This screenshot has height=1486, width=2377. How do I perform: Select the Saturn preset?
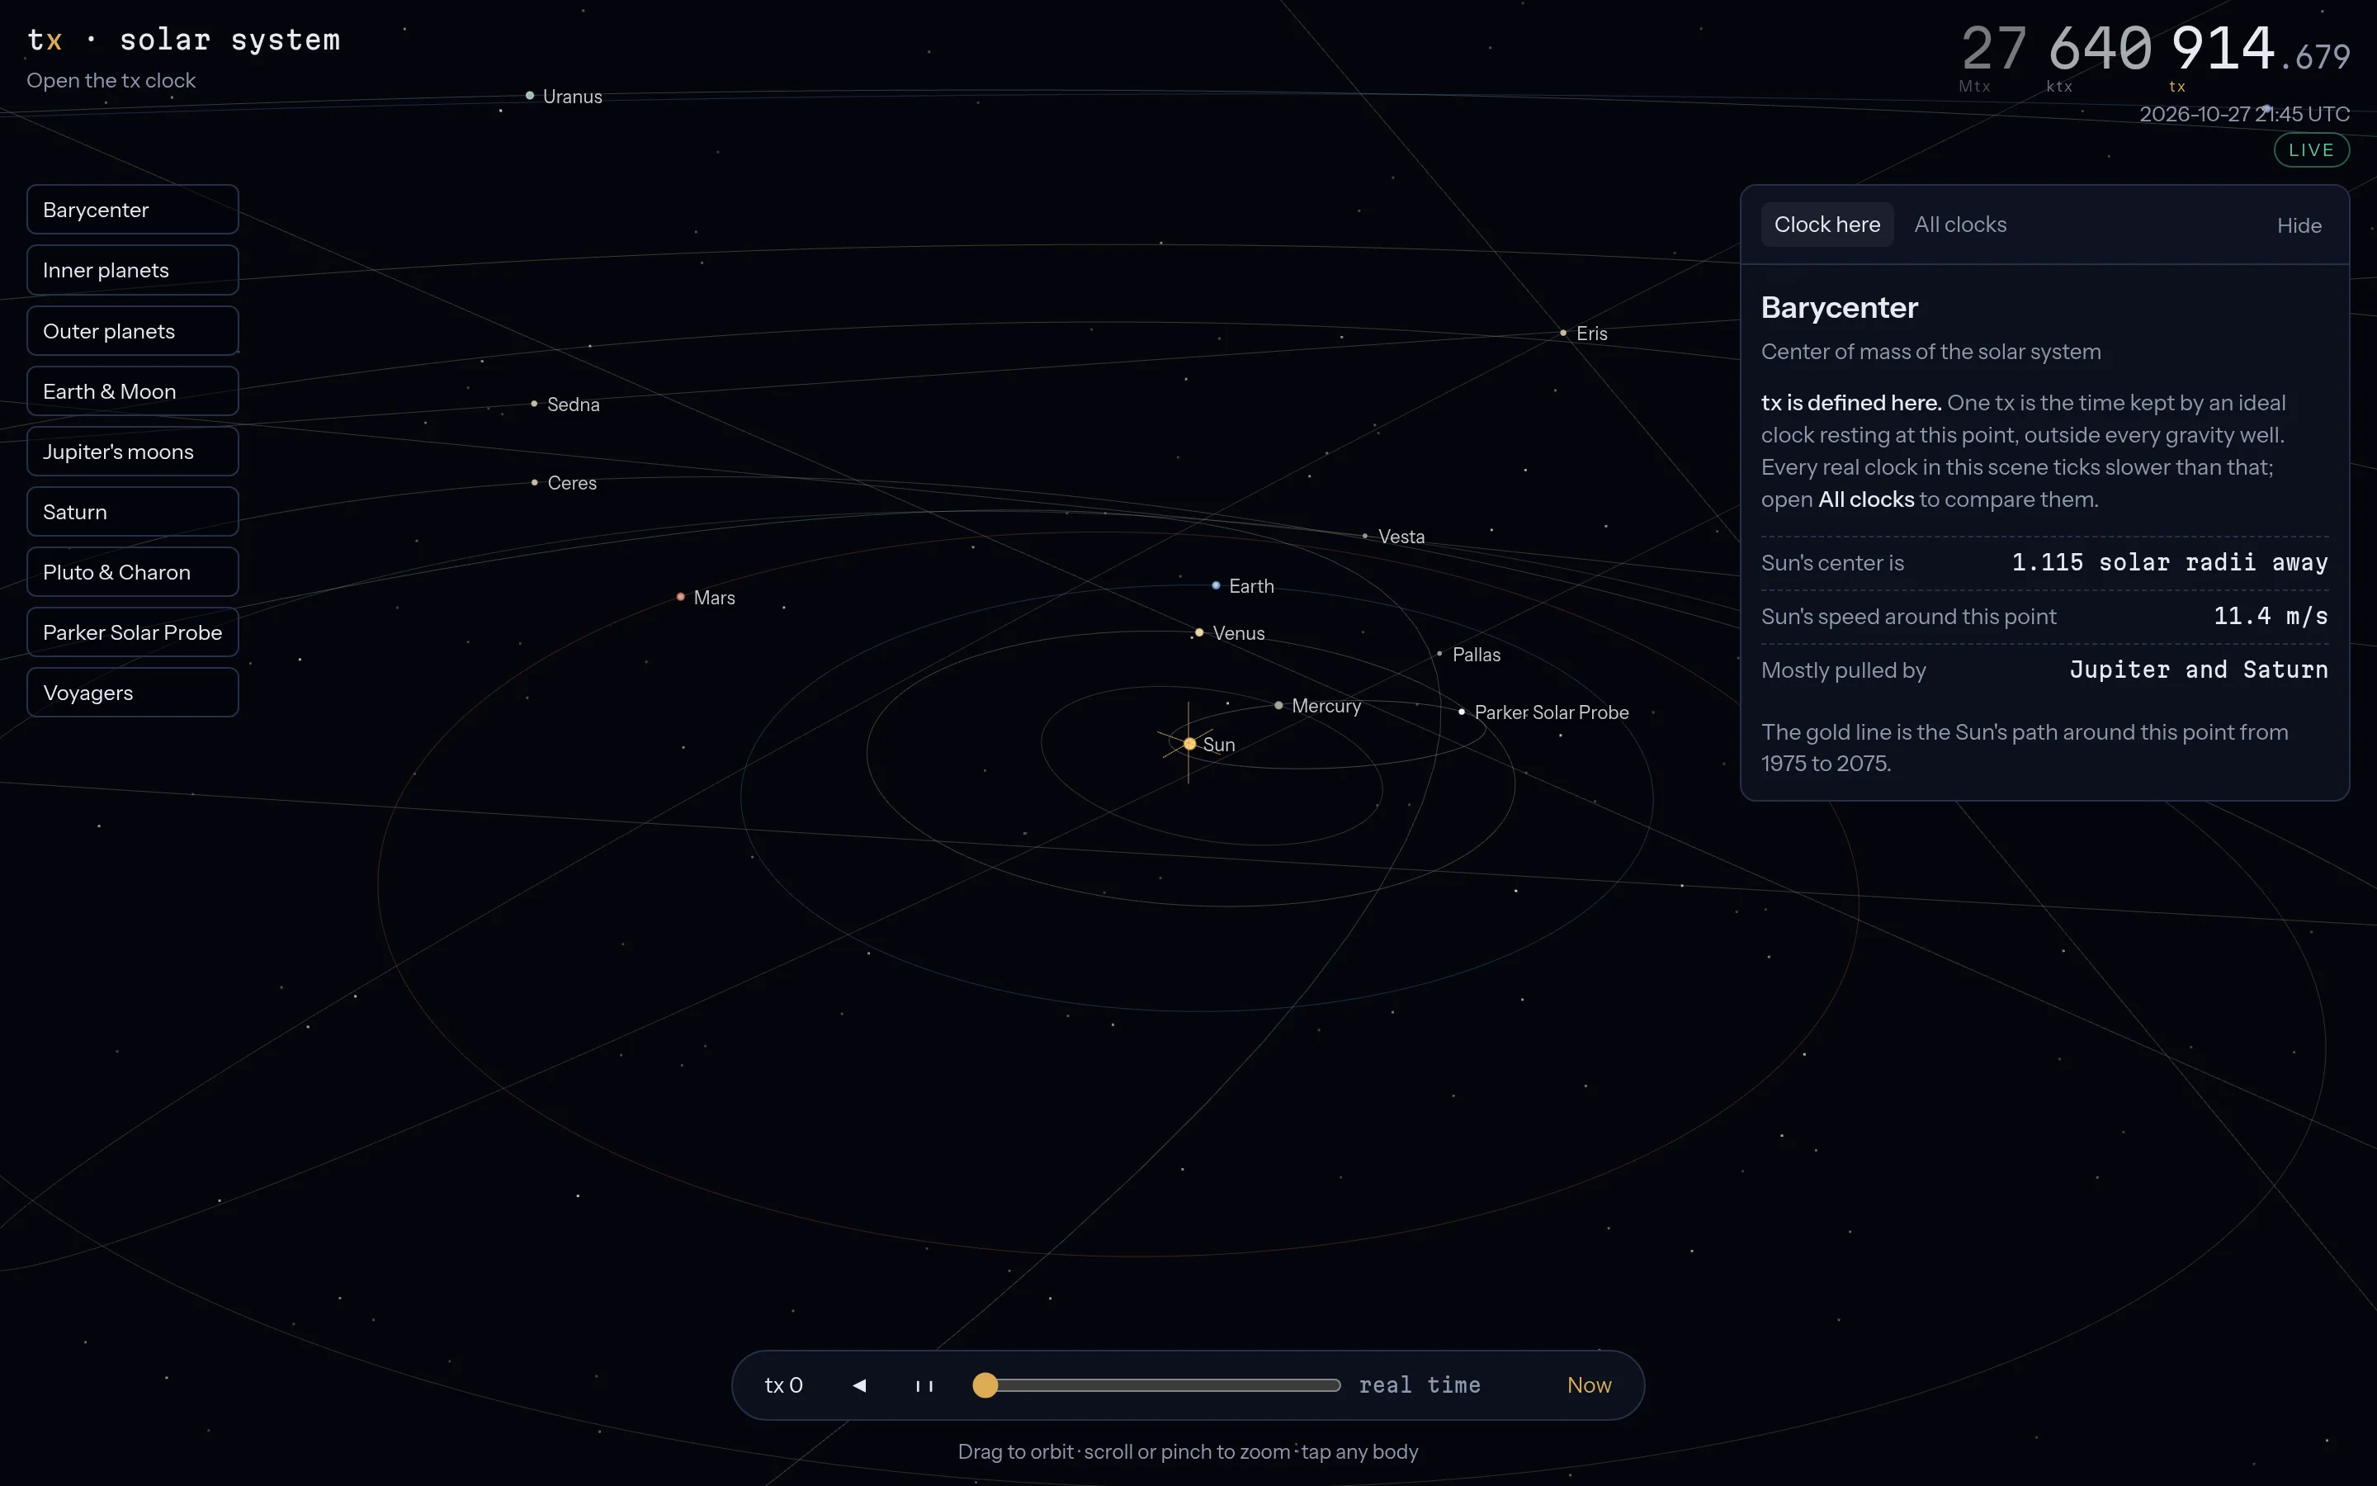tap(133, 512)
